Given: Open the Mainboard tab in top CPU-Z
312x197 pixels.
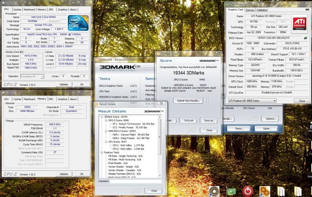Looking at the screenshot, I should [x=29, y=9].
